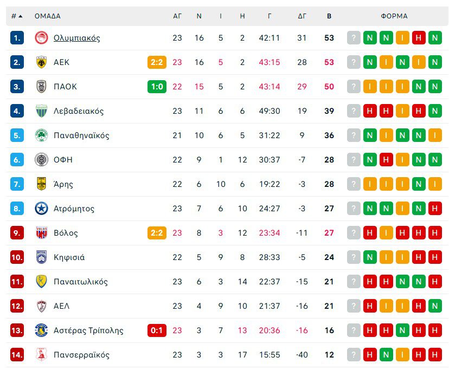
Task: Open the Λεβαδειακός team page
Action: 79,111
